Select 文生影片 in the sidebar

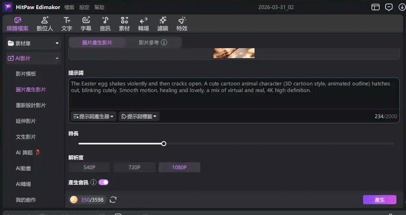[26, 137]
